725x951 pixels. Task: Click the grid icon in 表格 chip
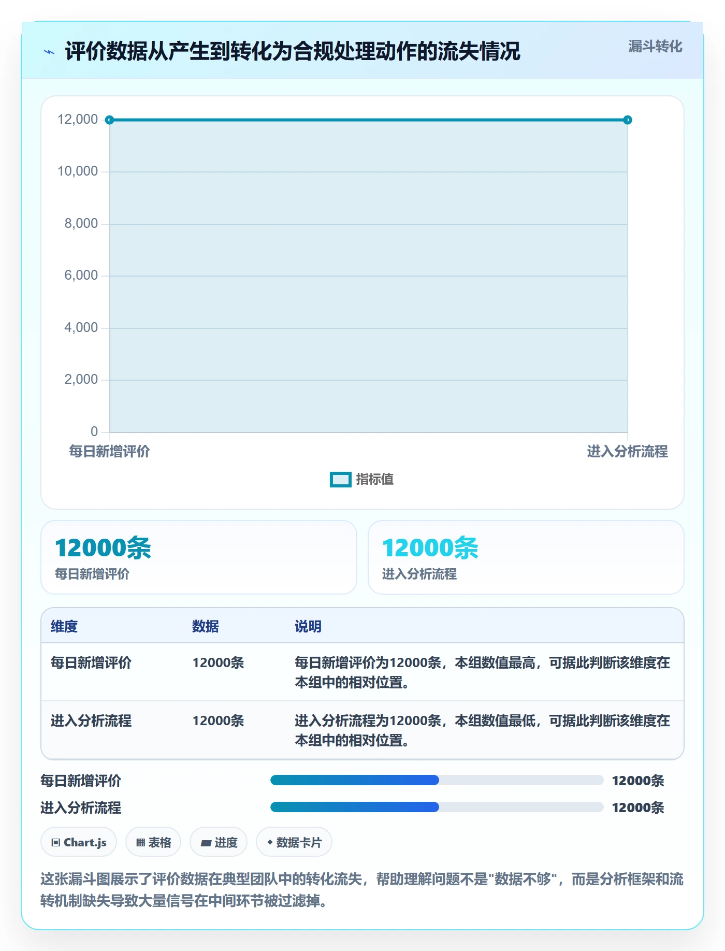[x=140, y=843]
